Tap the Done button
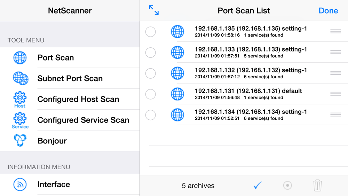This screenshot has height=196, width=348. tap(328, 10)
